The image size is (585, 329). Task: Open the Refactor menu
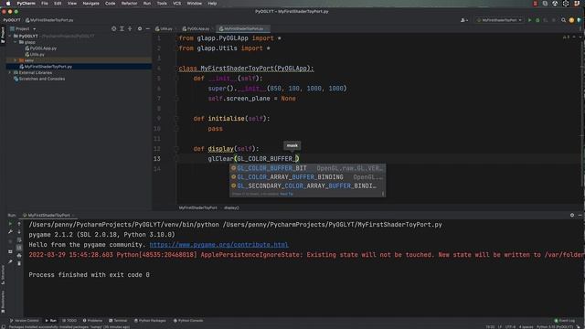click(129, 4)
